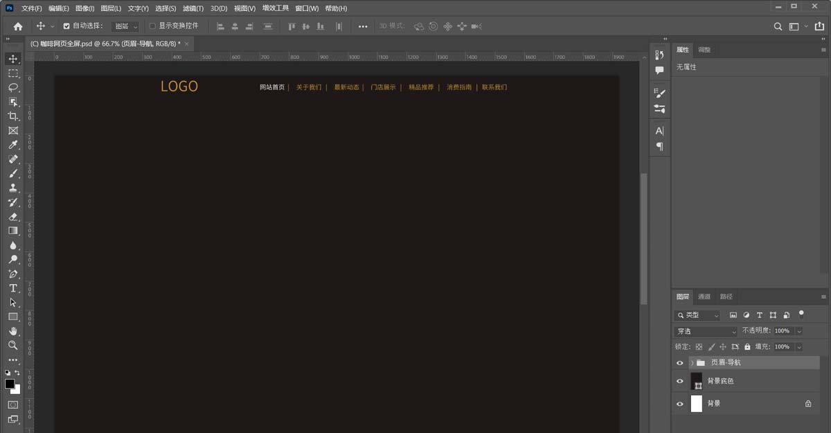Open the 图像(I) menu

84,8
